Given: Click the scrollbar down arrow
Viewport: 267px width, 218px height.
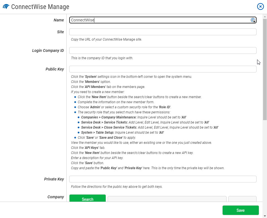Looking at the screenshot, I should coord(265,216).
